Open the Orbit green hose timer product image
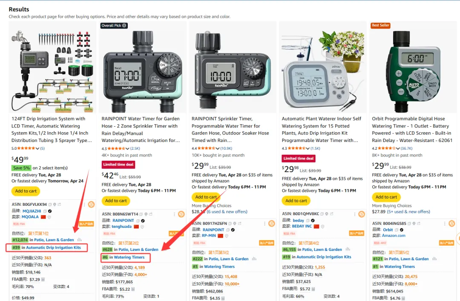460x301 pixels. (413, 68)
